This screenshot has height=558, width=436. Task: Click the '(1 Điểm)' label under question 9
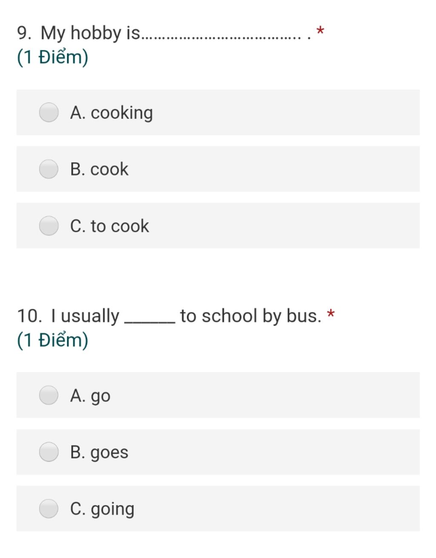52,57
